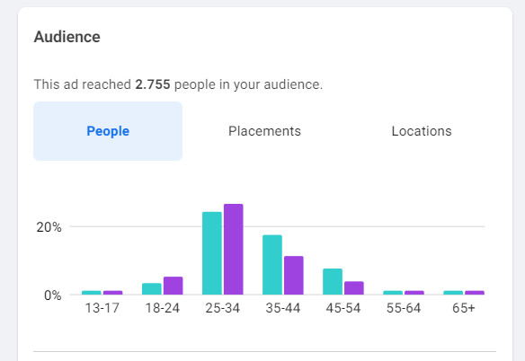This screenshot has height=361, width=525.
Task: Click the purple bar for 55-64
Action: [414, 293]
